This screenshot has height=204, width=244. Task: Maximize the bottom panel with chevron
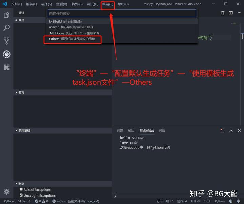pyautogui.click(x=231, y=131)
